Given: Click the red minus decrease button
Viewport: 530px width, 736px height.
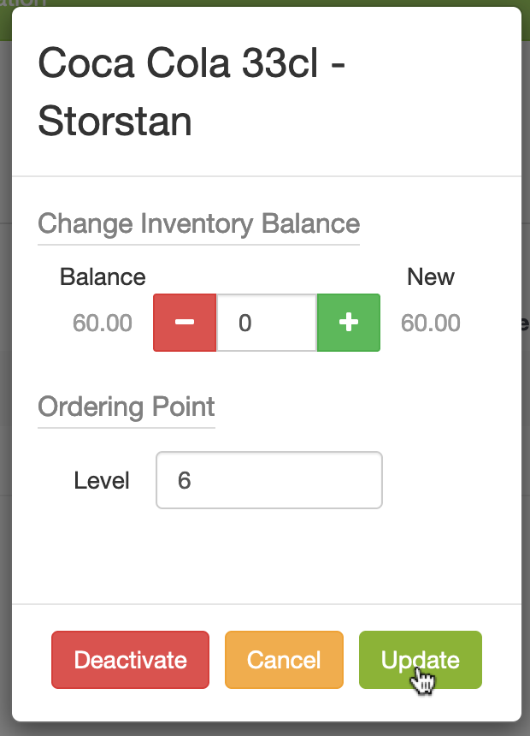Looking at the screenshot, I should pyautogui.click(x=185, y=323).
